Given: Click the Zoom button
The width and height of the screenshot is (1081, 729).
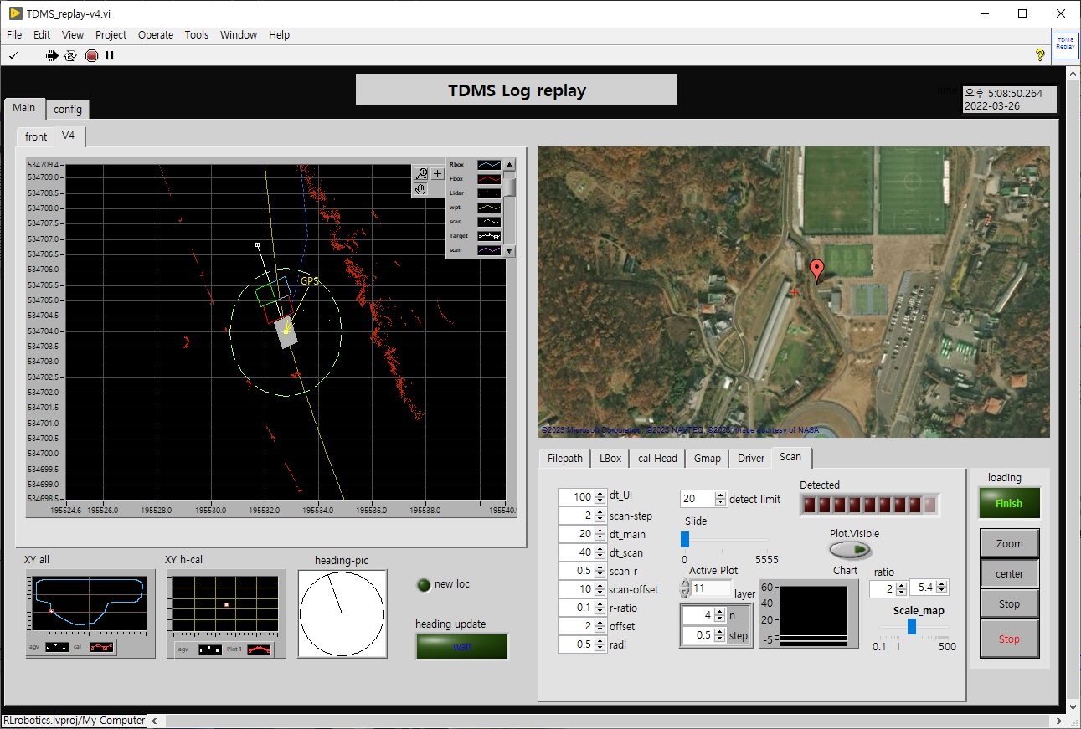Looking at the screenshot, I should point(1009,543).
